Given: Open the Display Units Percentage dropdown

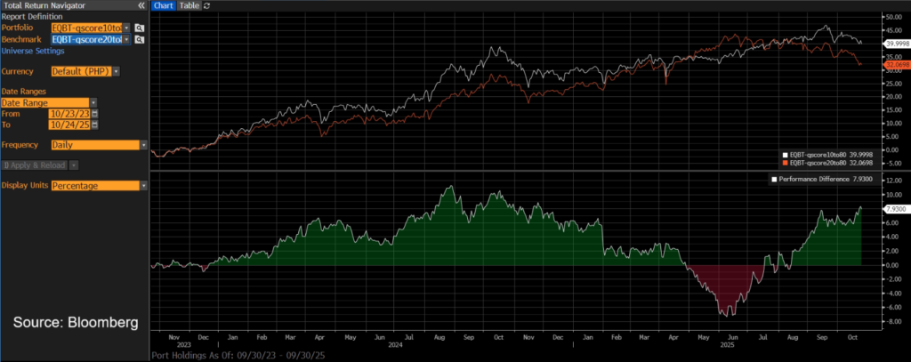Looking at the screenshot, I should tap(143, 186).
